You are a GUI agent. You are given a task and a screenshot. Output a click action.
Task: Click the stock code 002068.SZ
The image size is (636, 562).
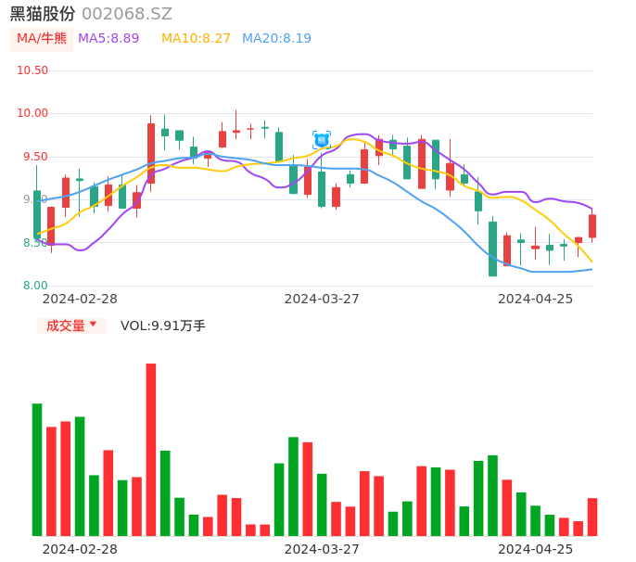[127, 14]
